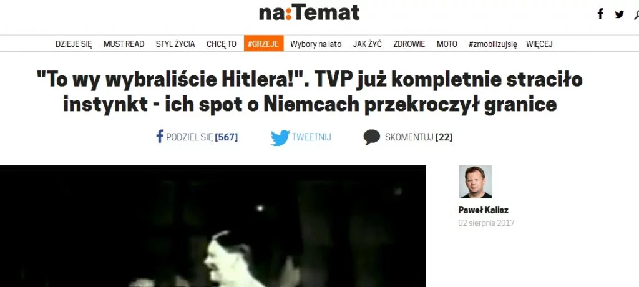Image resolution: width=639 pixels, height=287 pixels.
Task: Click the Twitter bird tweet icon
Action: click(280, 137)
